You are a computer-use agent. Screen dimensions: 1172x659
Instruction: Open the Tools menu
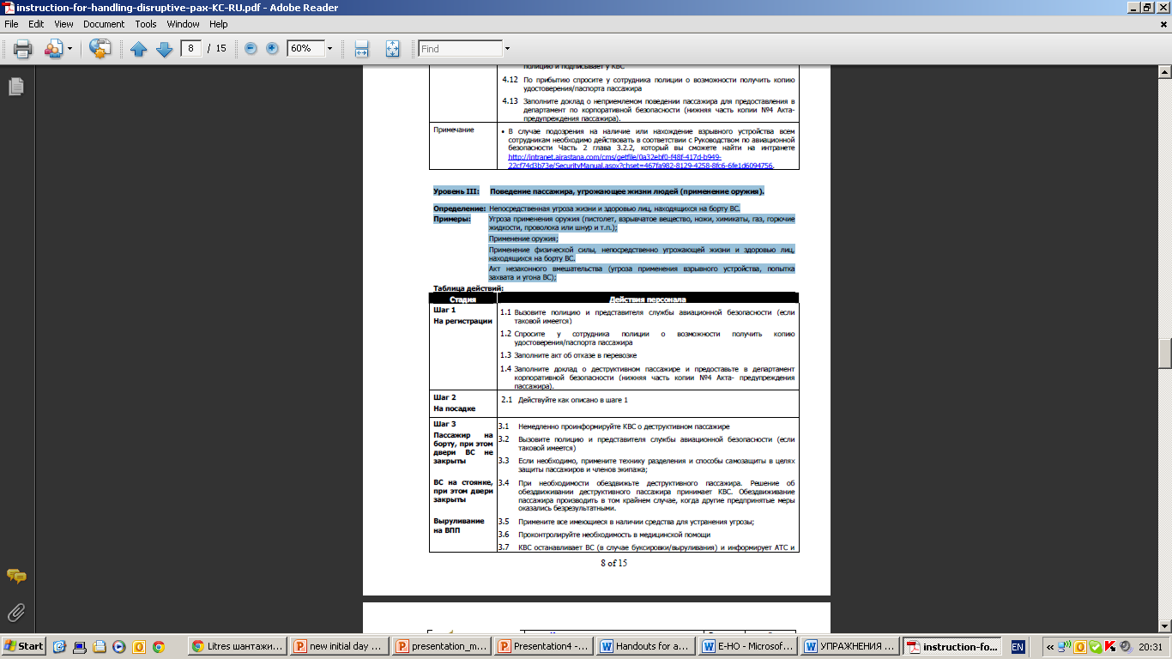pos(146,24)
